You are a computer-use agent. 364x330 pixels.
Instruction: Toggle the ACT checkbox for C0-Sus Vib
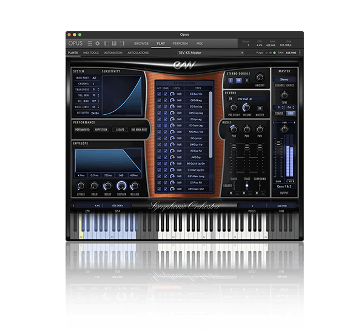[x=159, y=94]
